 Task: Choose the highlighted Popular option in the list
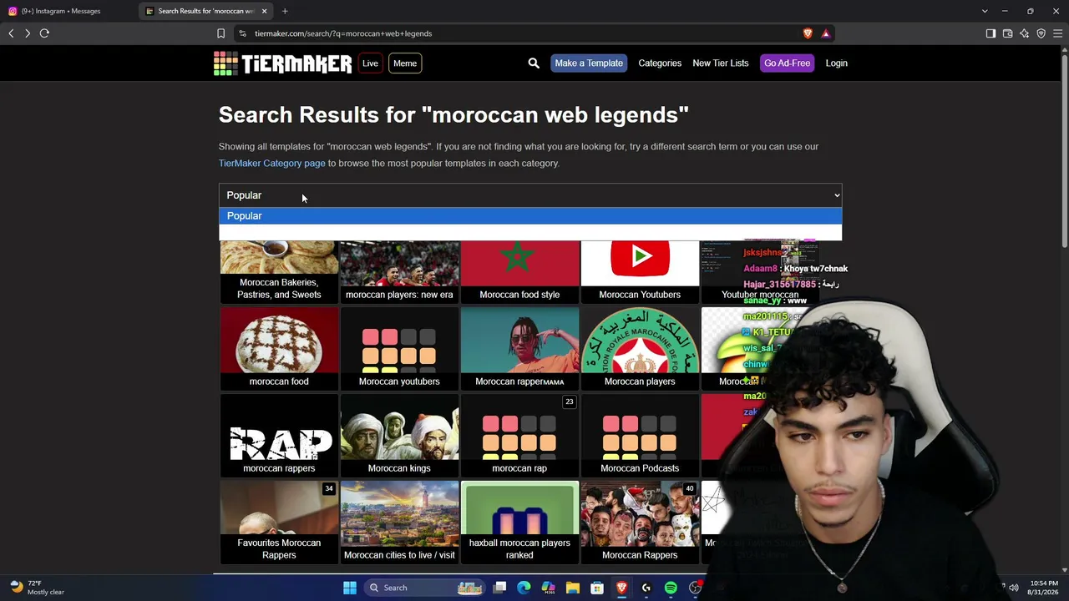(x=530, y=216)
